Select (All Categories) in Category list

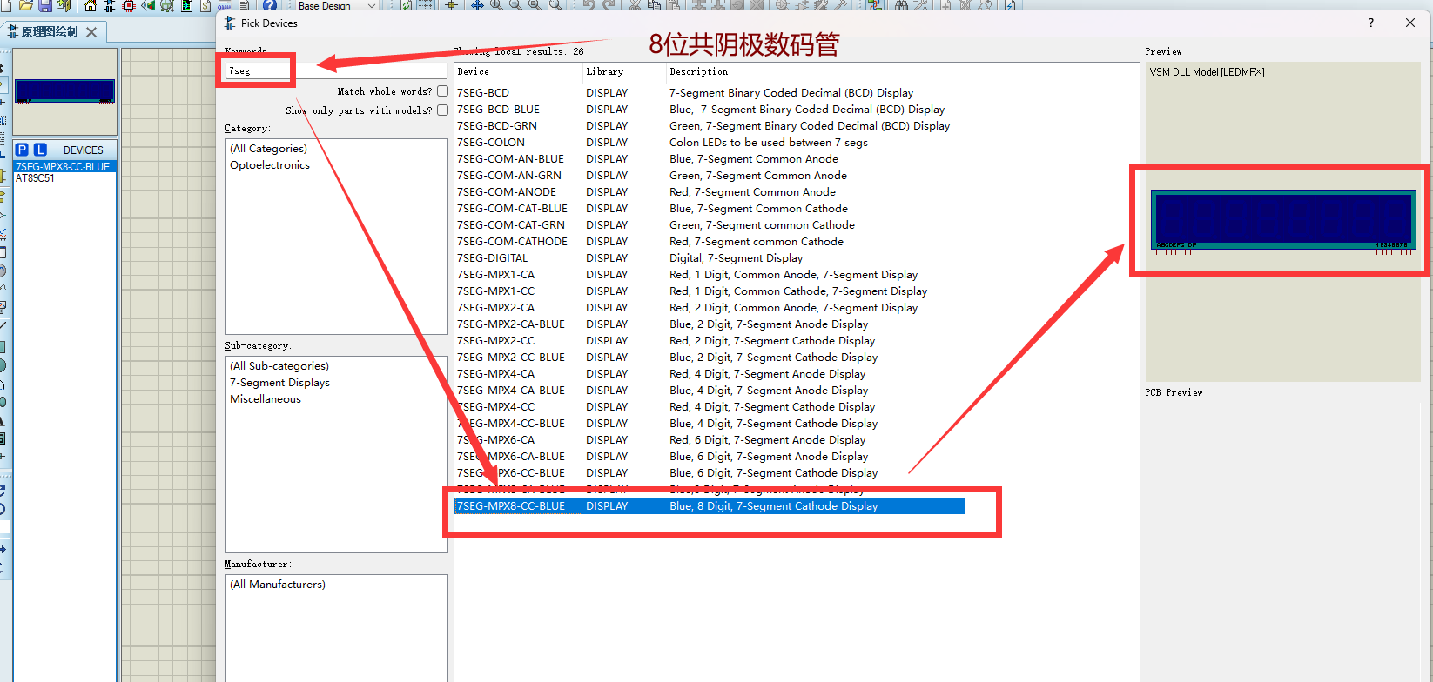point(268,149)
